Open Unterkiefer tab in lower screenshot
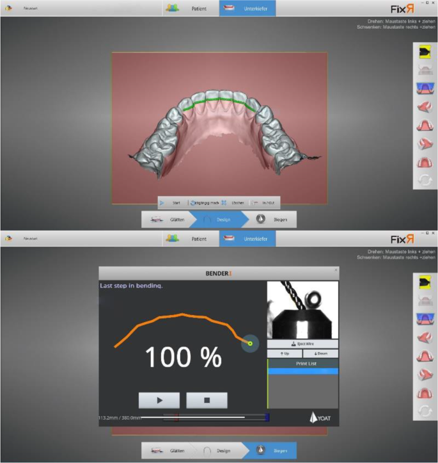 click(247, 239)
